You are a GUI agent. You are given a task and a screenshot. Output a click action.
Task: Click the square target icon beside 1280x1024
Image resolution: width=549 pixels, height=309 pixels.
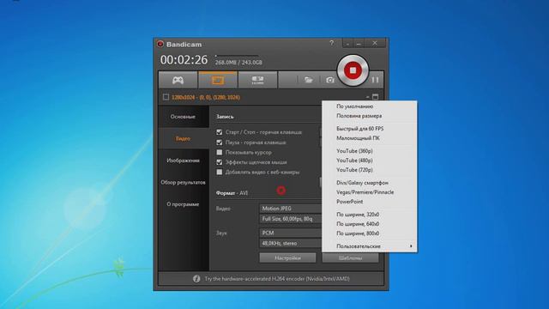166,97
